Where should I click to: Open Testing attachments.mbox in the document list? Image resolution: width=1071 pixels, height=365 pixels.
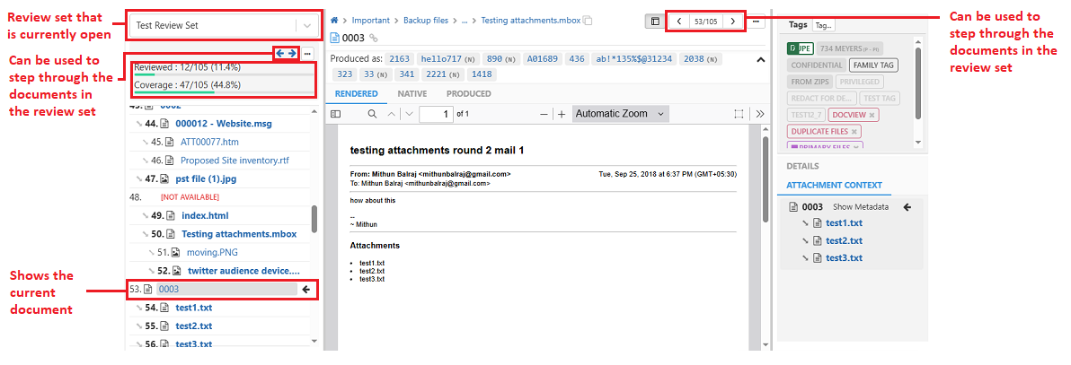238,234
